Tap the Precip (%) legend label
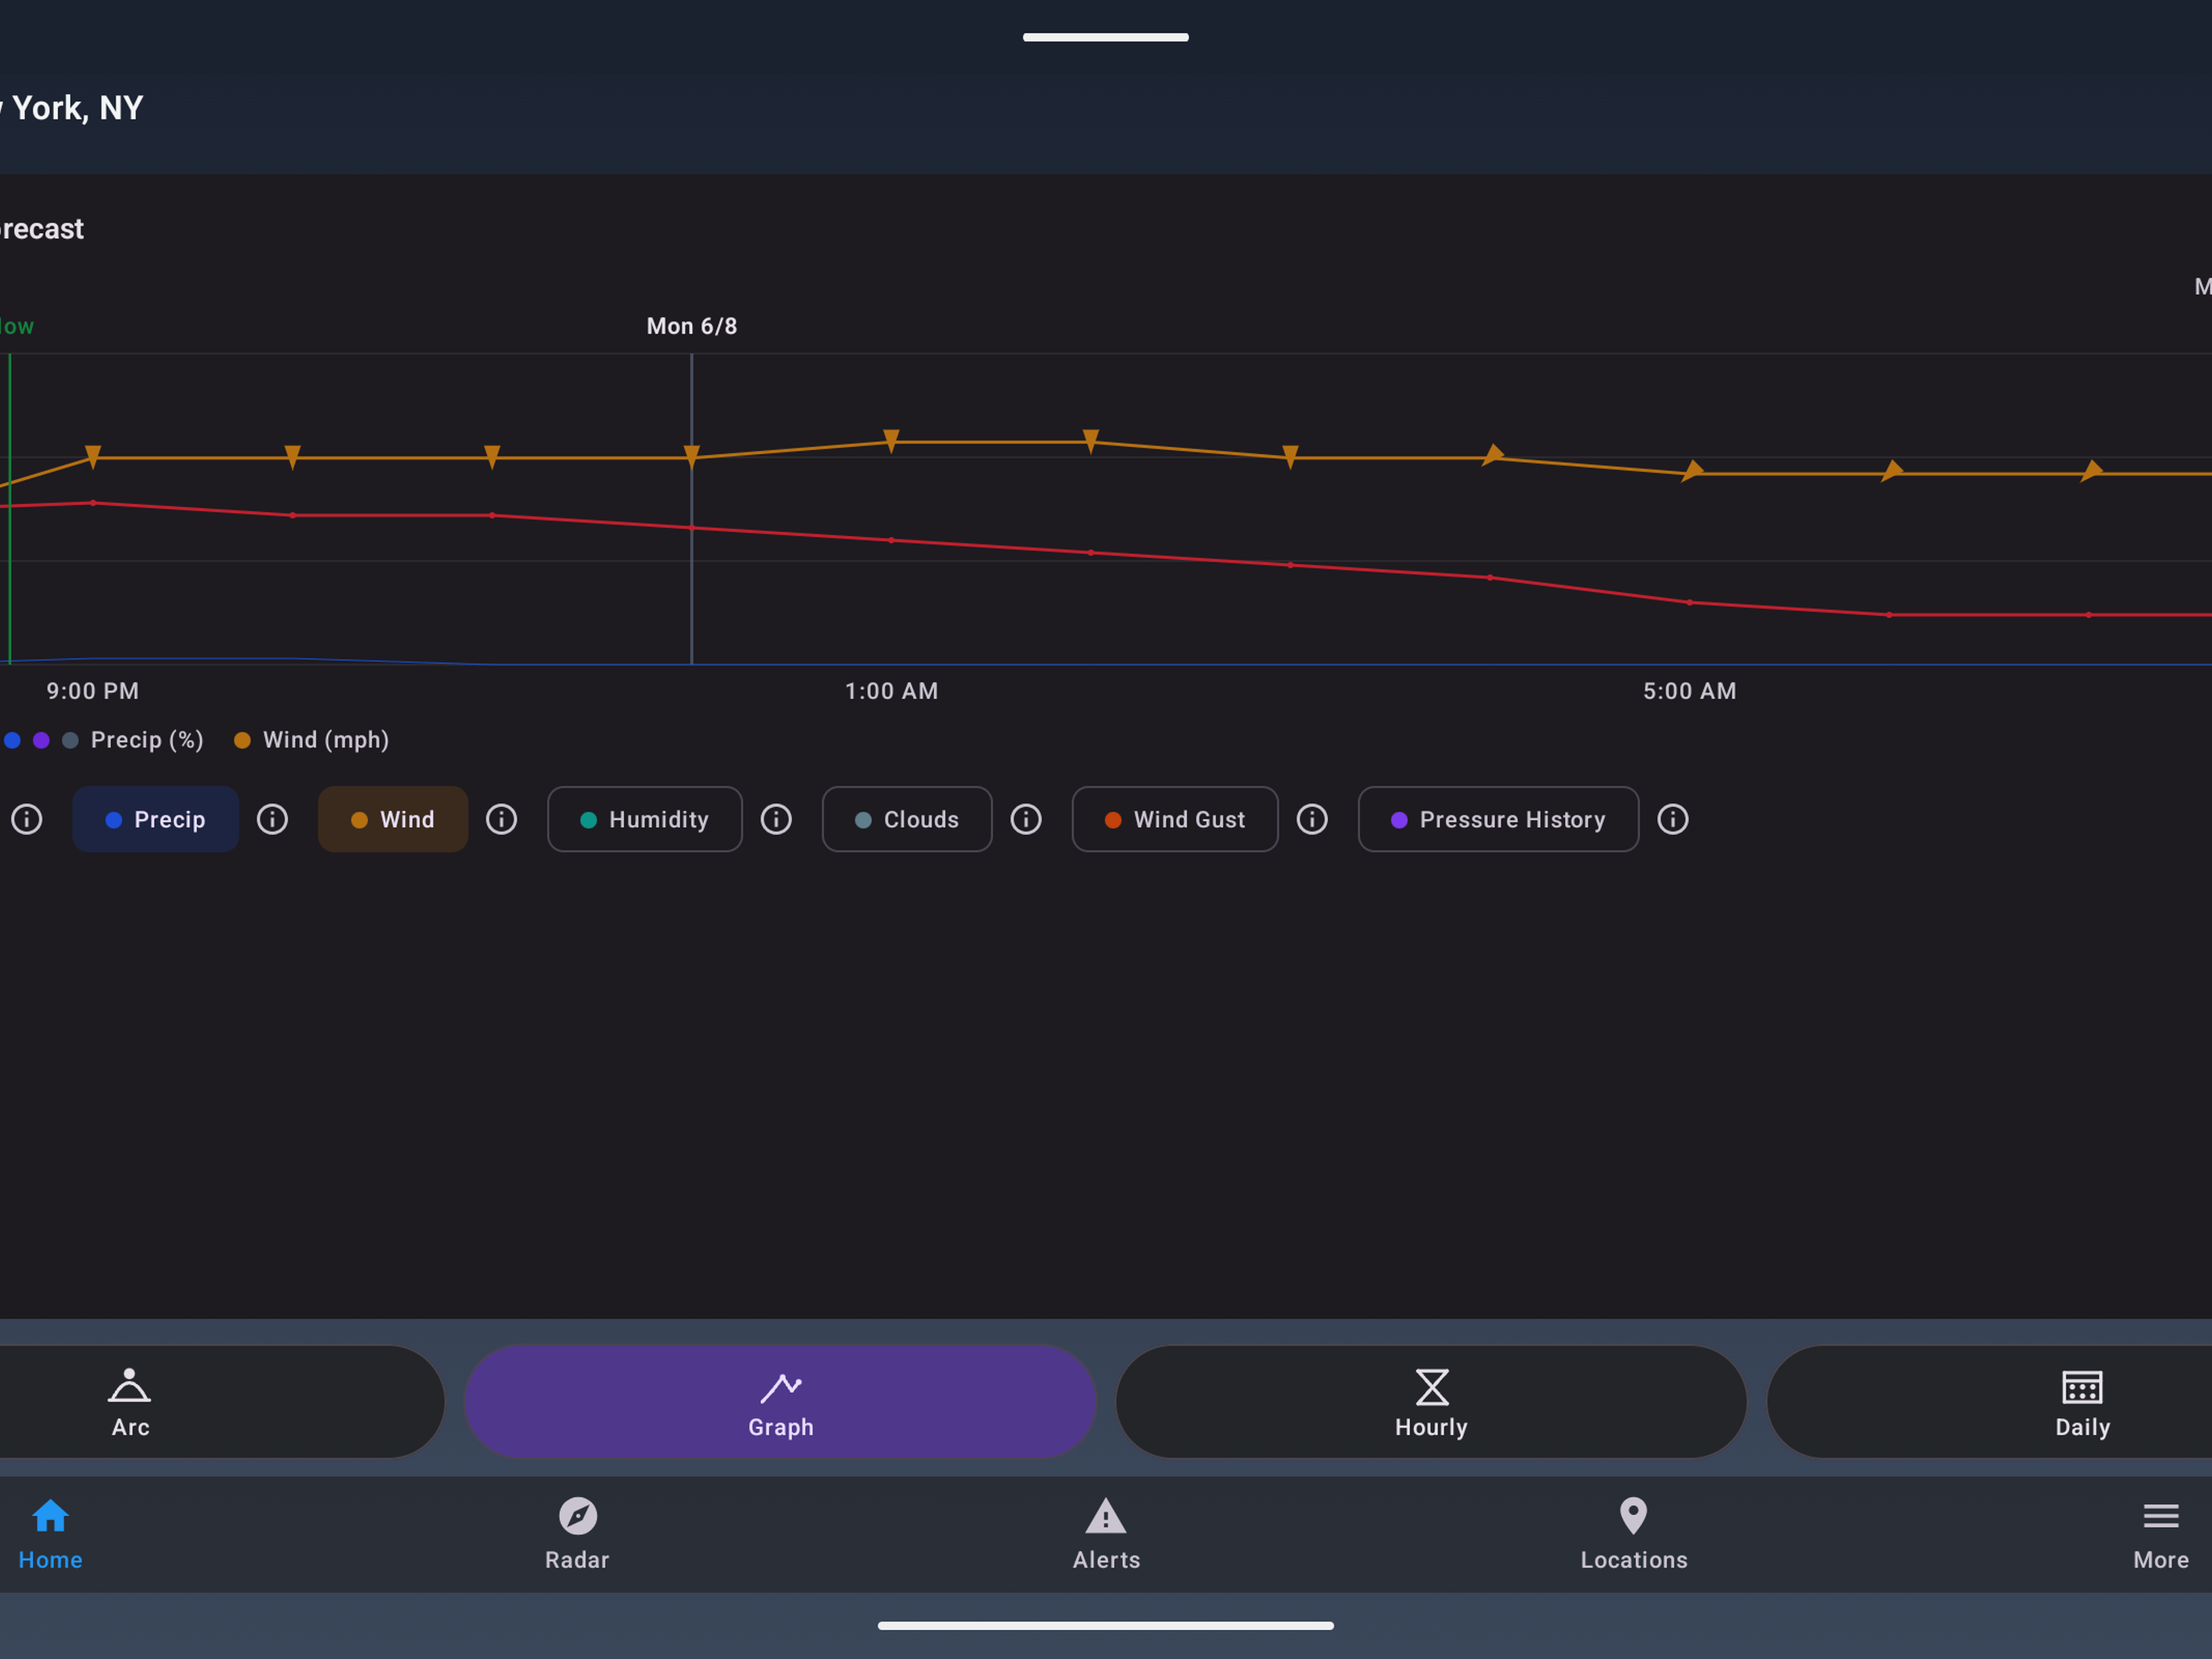Image resolution: width=2212 pixels, height=1659 pixels. click(147, 740)
